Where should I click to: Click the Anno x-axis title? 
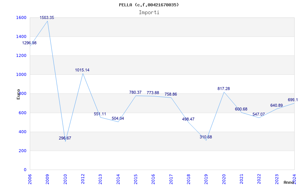click(289, 182)
